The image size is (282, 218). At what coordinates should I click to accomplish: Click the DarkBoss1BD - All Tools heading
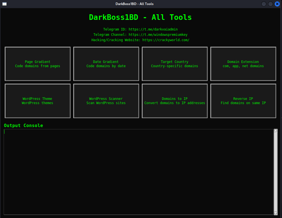(x=140, y=17)
